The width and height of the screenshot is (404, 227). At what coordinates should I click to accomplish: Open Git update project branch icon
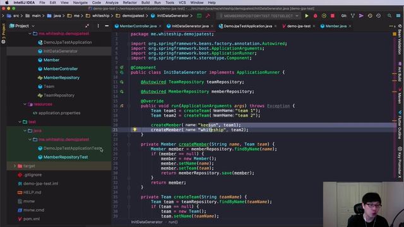[353, 16]
